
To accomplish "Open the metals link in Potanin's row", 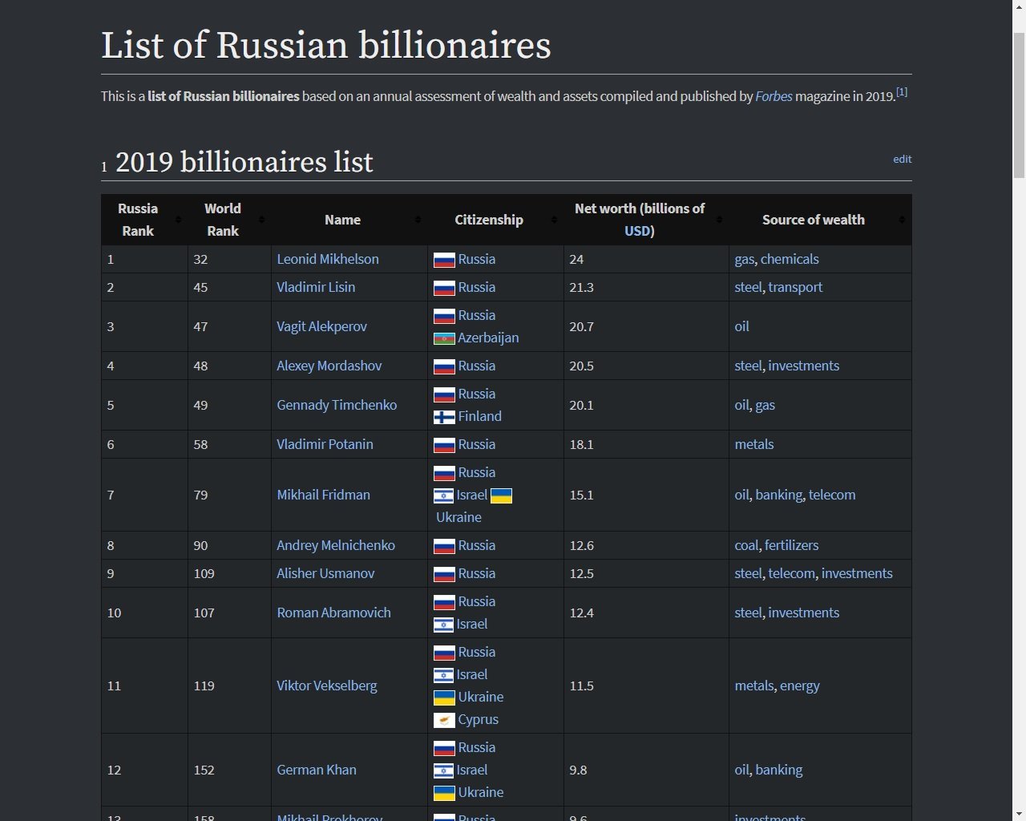I will click(x=754, y=444).
